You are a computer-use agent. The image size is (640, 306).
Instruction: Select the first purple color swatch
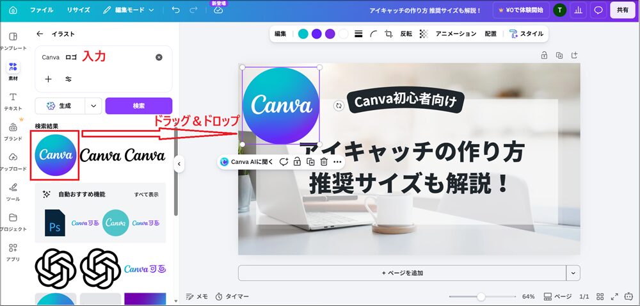point(316,34)
